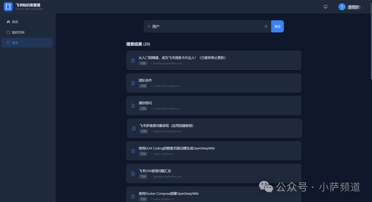Open the 从入门到精通 message card document result

coord(214,60)
